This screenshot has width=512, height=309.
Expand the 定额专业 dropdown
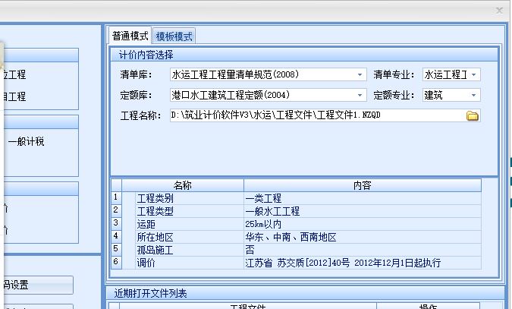(x=474, y=96)
